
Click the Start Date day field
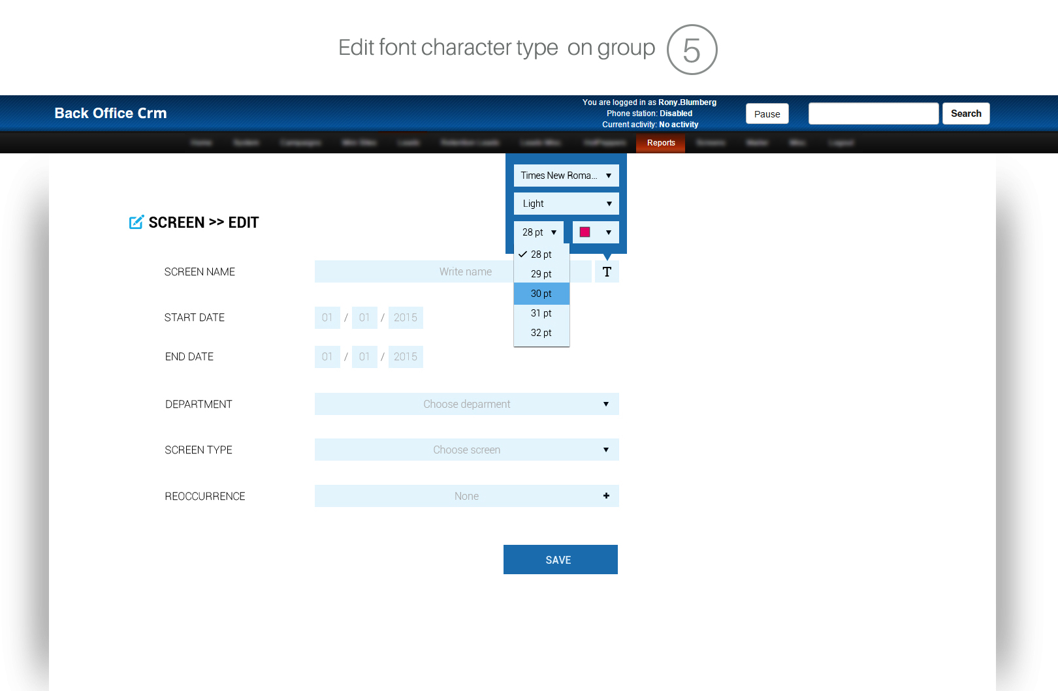(327, 318)
